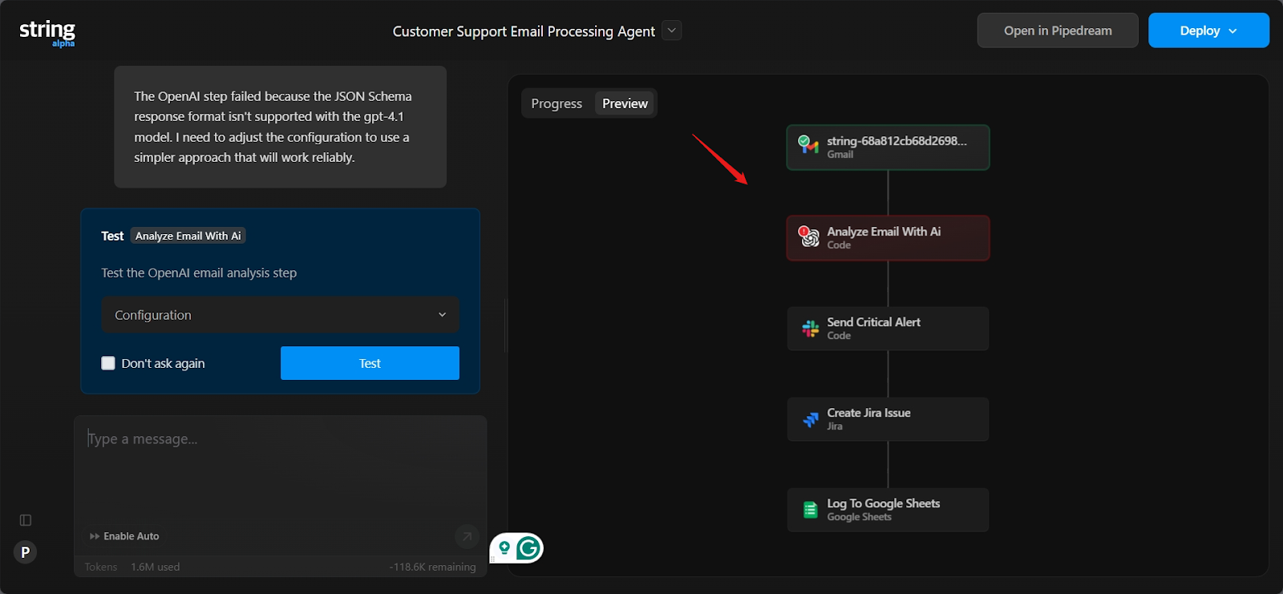The width and height of the screenshot is (1283, 594).
Task: Click the Analyze Email With Ai tag
Action: point(188,236)
